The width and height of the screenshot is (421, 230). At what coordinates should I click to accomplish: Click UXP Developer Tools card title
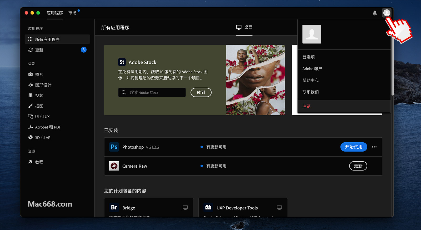[237, 208]
